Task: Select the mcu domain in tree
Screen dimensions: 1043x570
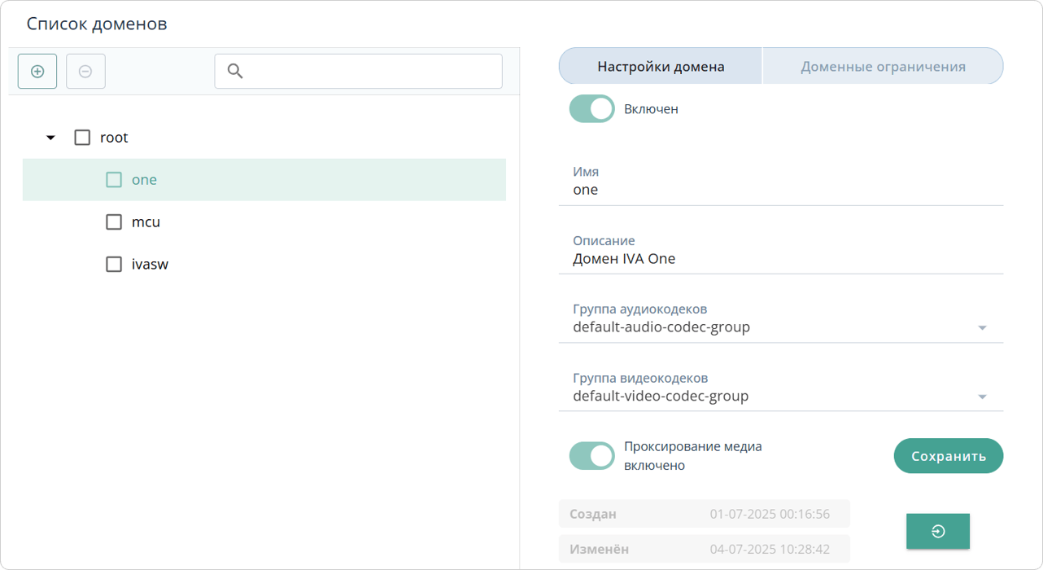Action: (146, 222)
